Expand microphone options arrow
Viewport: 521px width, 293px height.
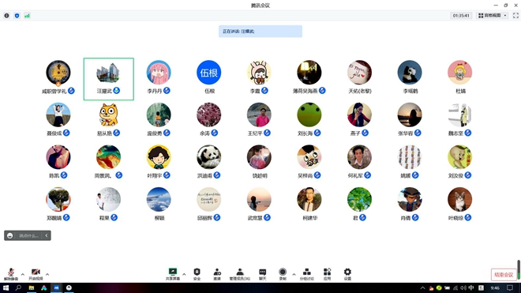point(23,274)
